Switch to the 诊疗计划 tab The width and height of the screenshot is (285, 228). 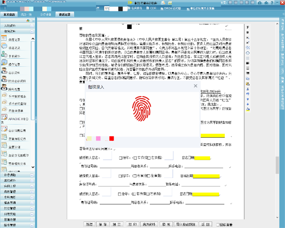tap(46, 15)
